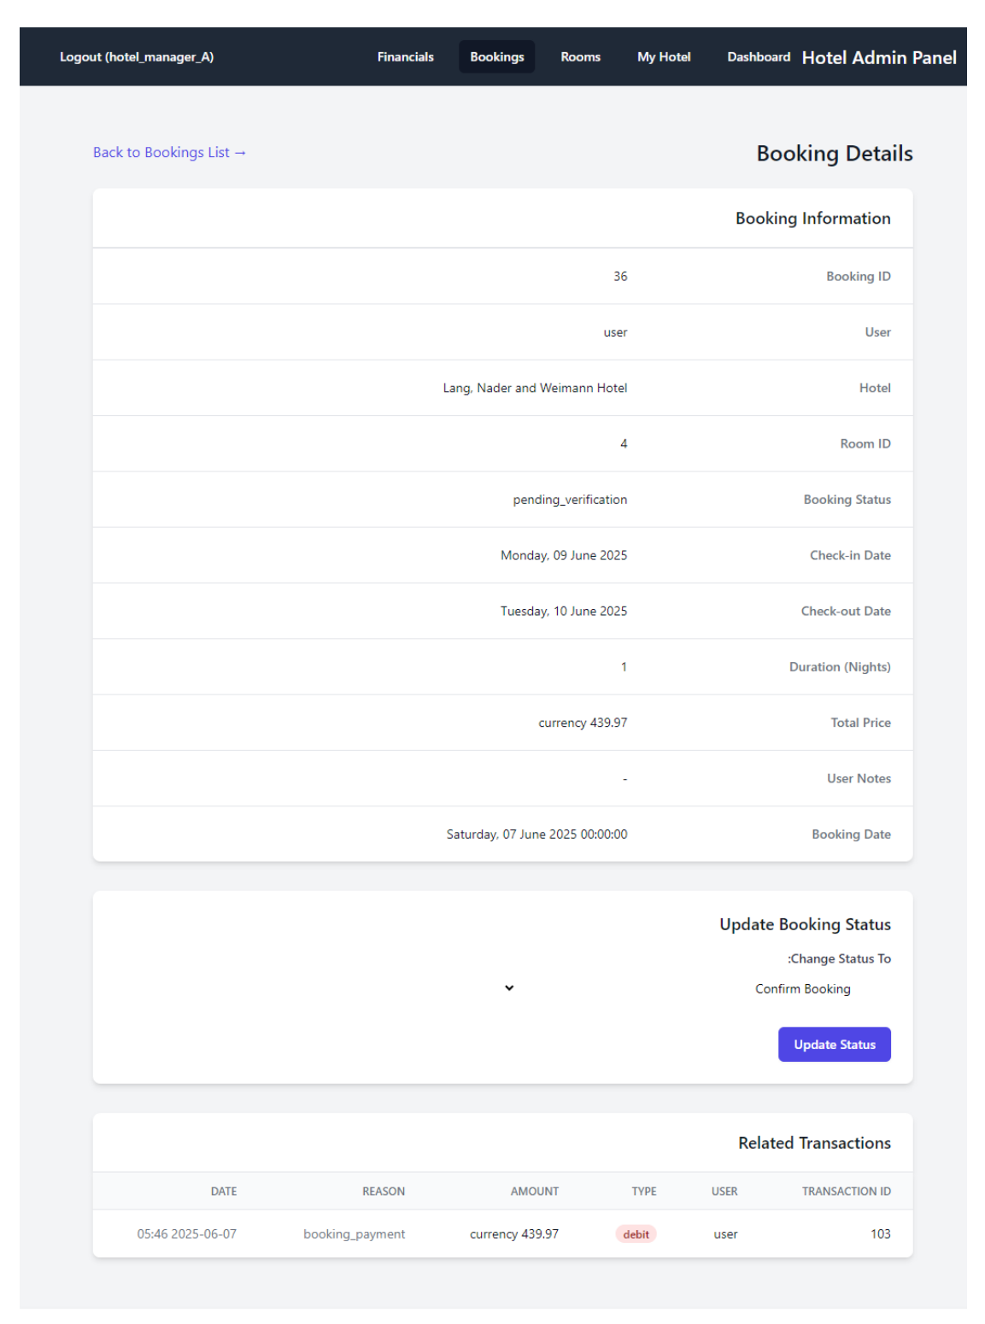The height and width of the screenshot is (1324, 985).
Task: Switch to the Bookings nav tab
Action: [496, 57]
